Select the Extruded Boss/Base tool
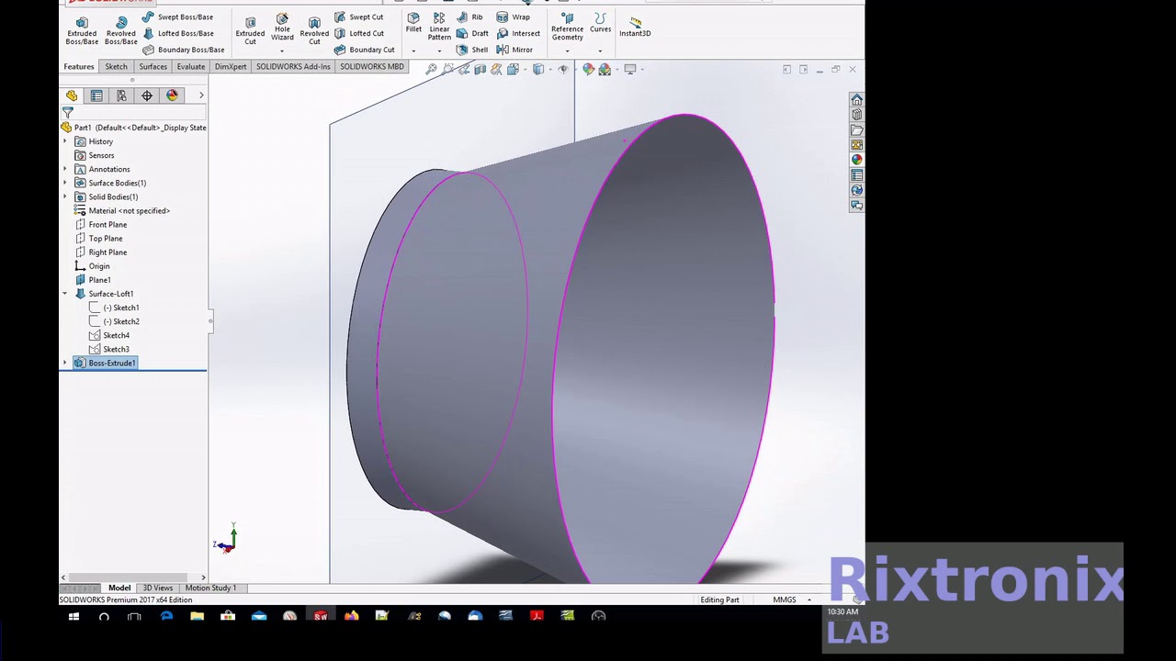 (82, 30)
